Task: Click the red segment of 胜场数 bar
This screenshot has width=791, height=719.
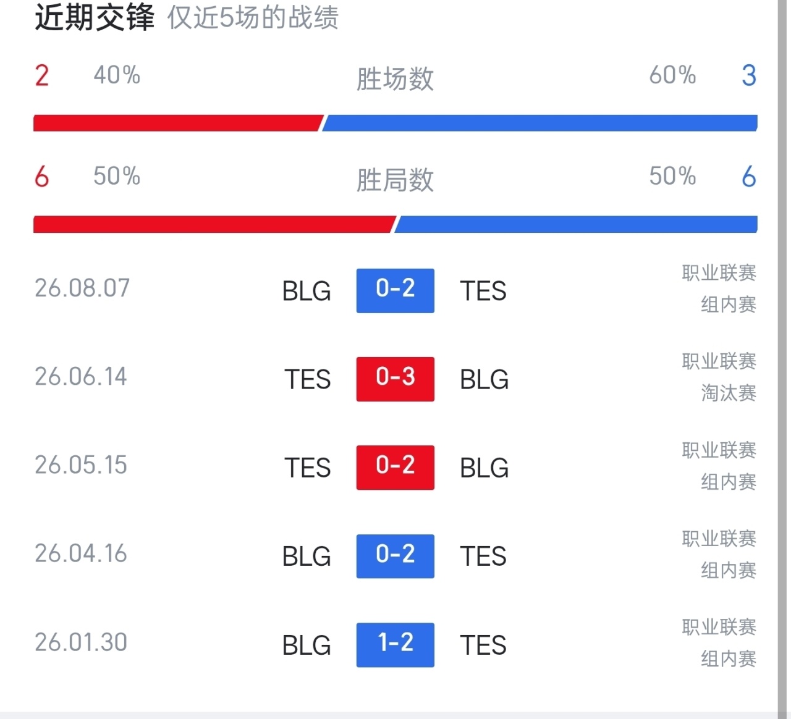Action: [x=178, y=123]
